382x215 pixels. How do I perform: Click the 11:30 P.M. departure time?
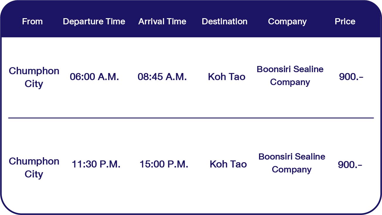pos(96,164)
